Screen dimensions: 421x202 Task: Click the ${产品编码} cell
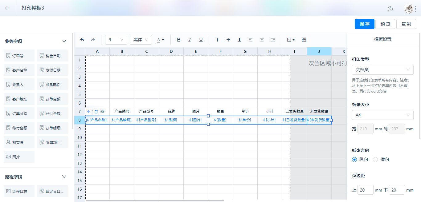pyautogui.click(x=122, y=120)
